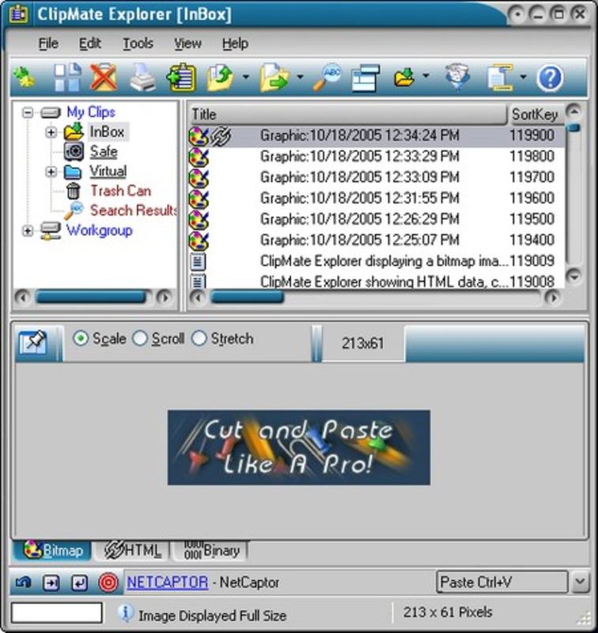Click the new clip sparkle icon in toolbar

[25, 77]
